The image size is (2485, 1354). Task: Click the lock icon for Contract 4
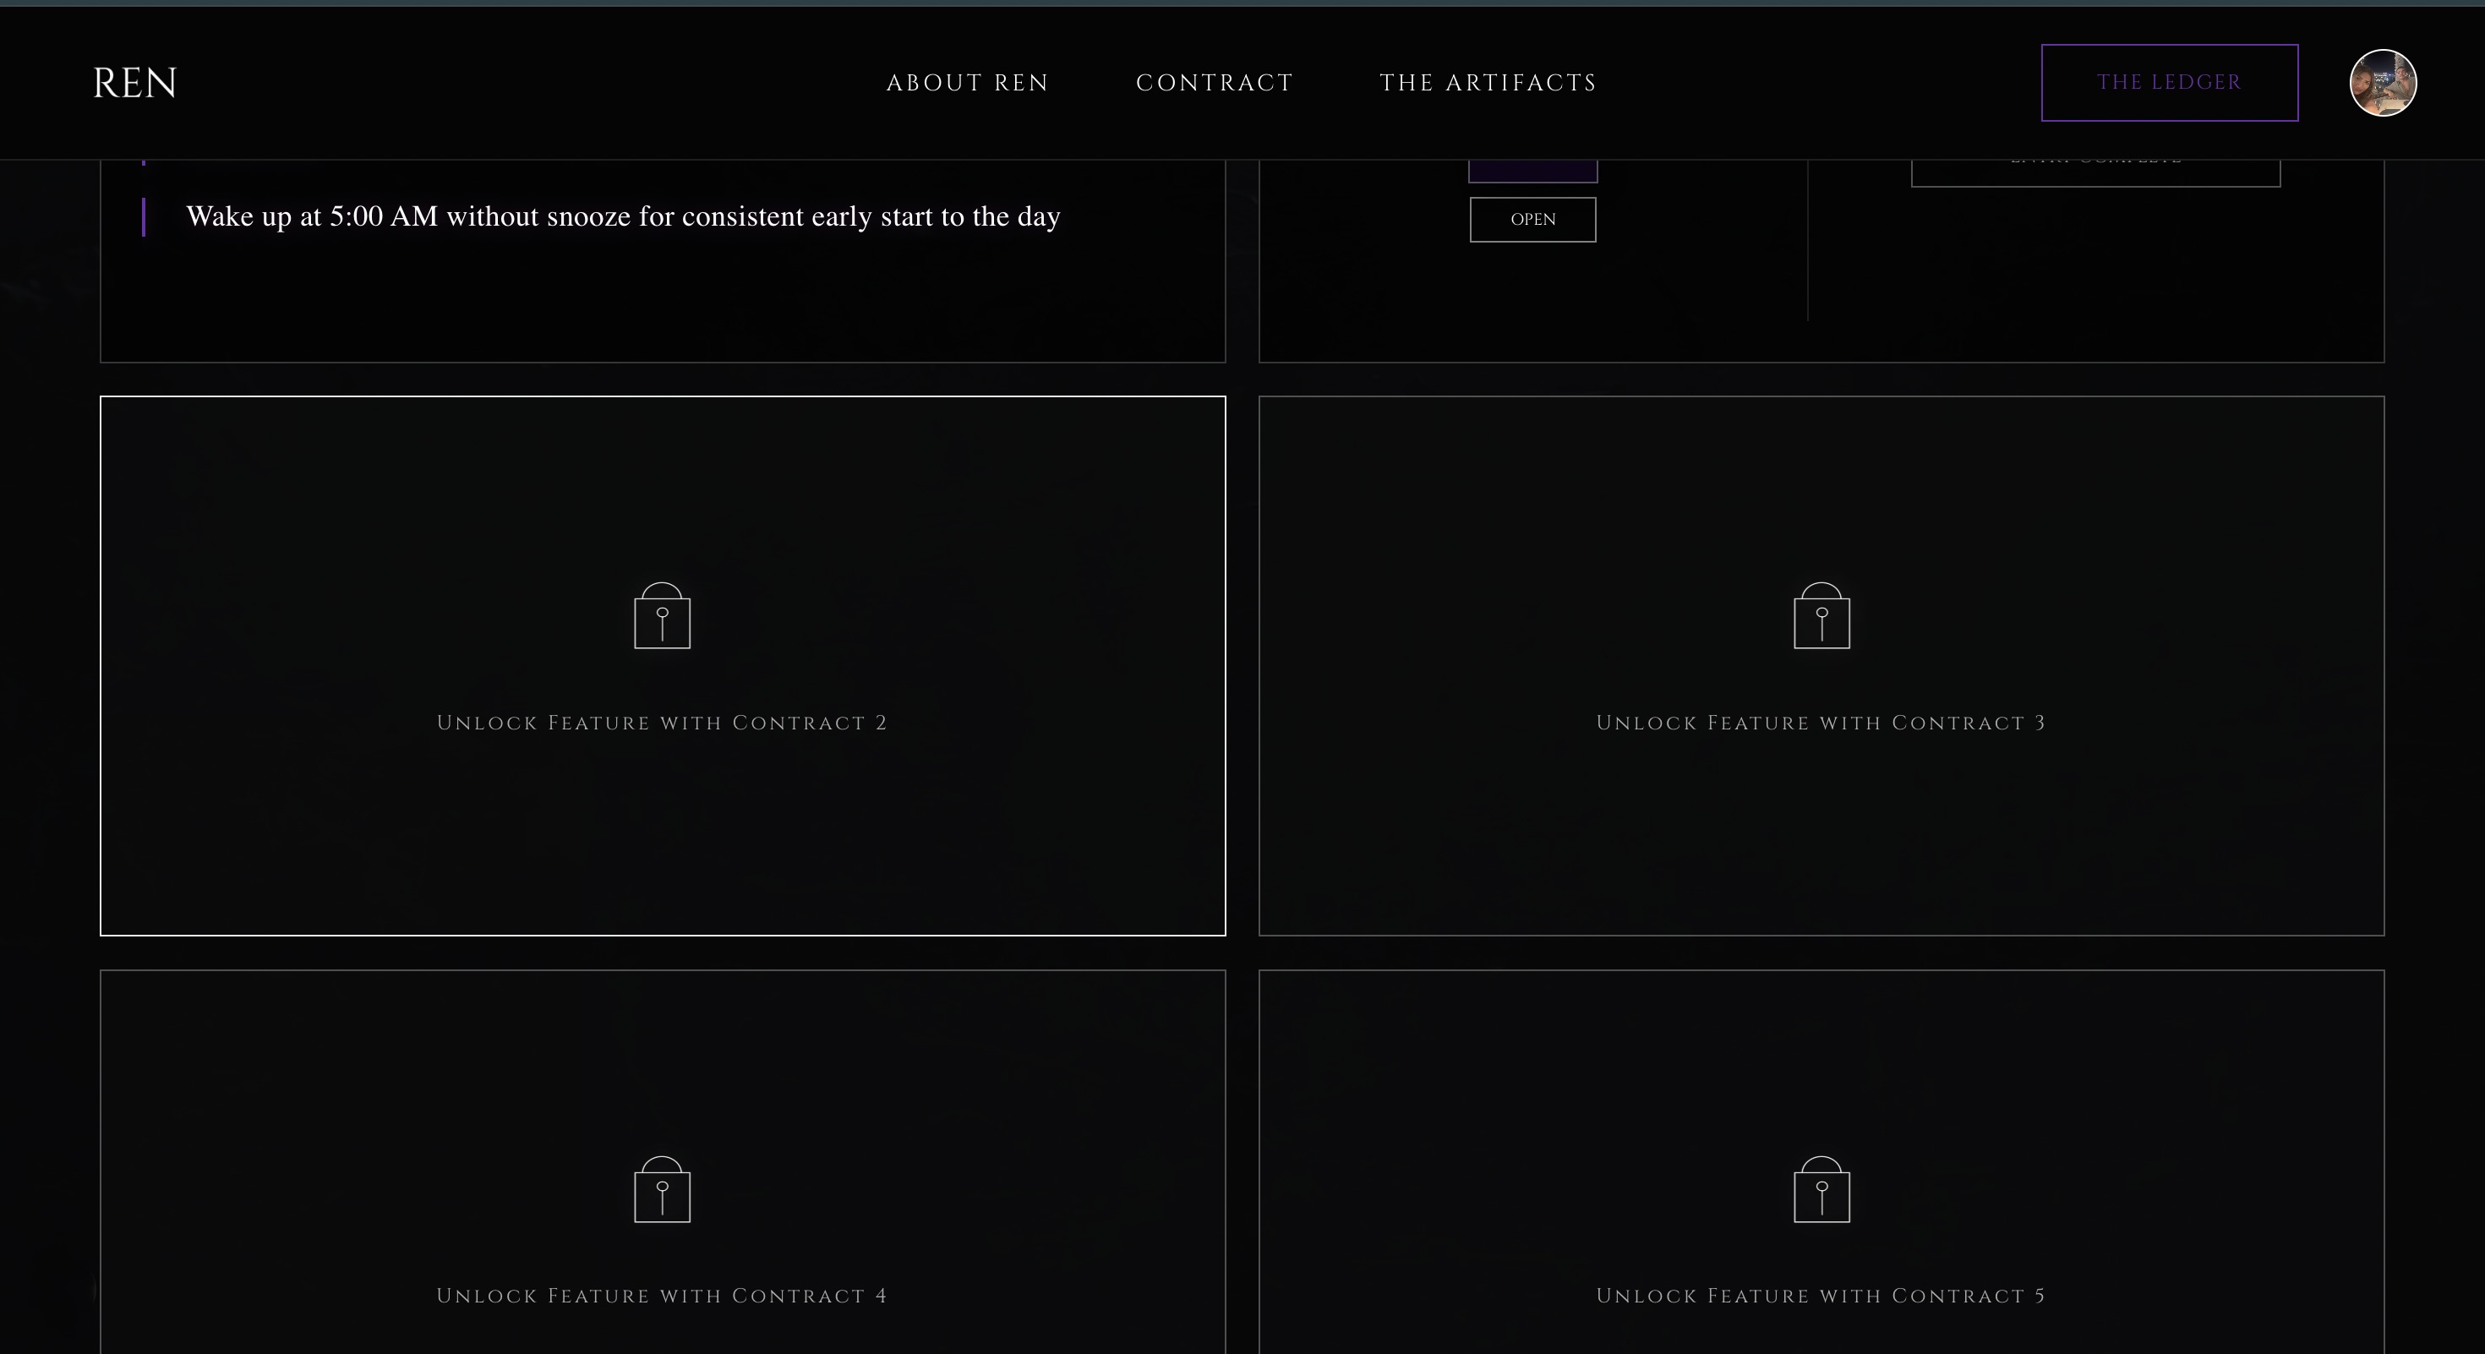point(662,1190)
